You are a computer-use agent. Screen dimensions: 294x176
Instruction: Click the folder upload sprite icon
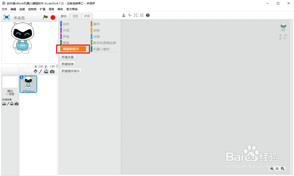point(46,71)
